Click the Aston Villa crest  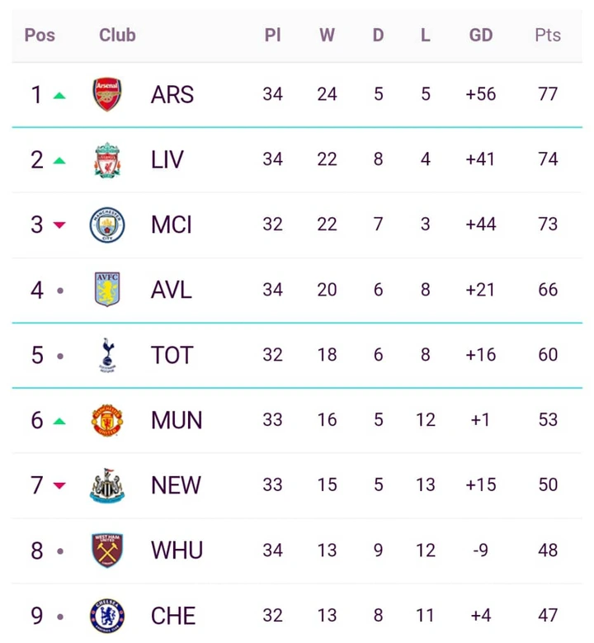[107, 290]
